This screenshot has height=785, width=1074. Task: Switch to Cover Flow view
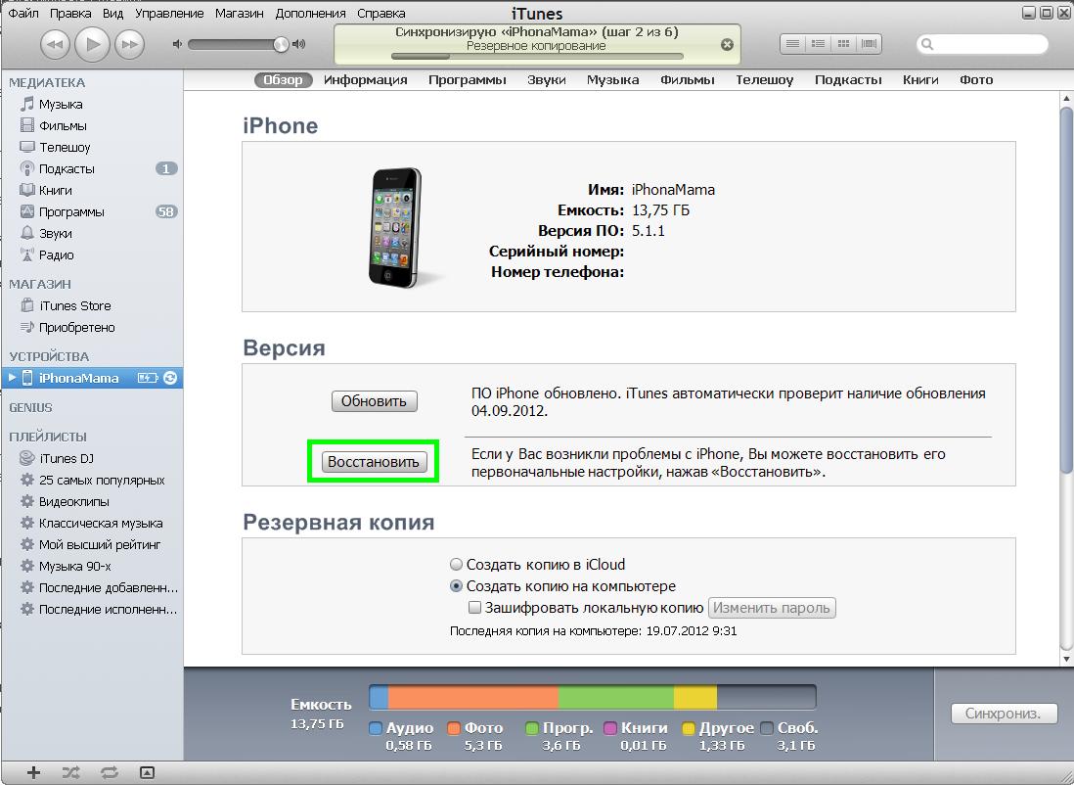pyautogui.click(x=869, y=44)
